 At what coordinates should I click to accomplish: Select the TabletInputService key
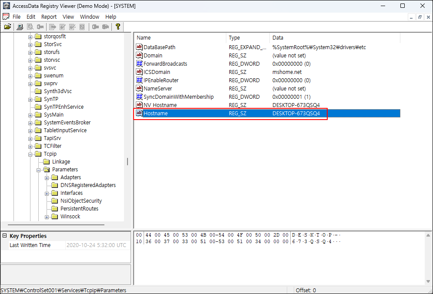point(65,130)
